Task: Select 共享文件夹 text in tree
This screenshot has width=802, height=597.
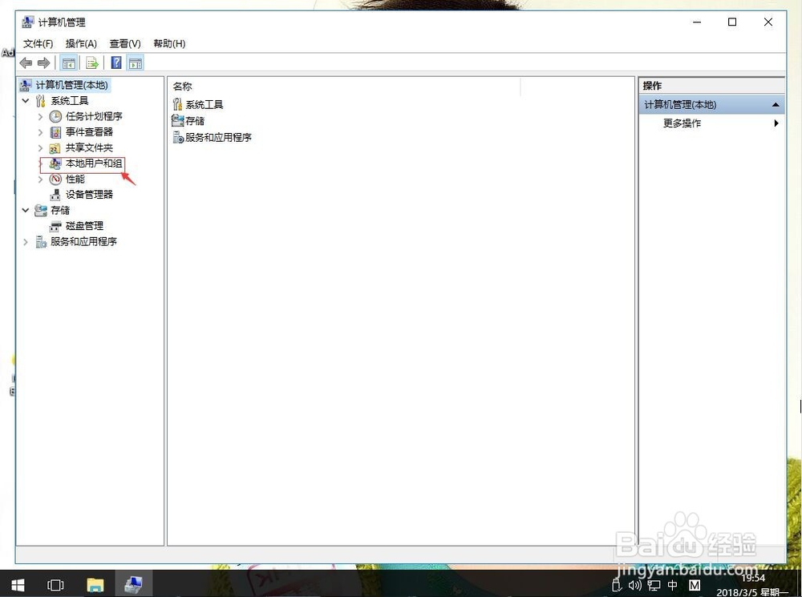Action: 89,147
